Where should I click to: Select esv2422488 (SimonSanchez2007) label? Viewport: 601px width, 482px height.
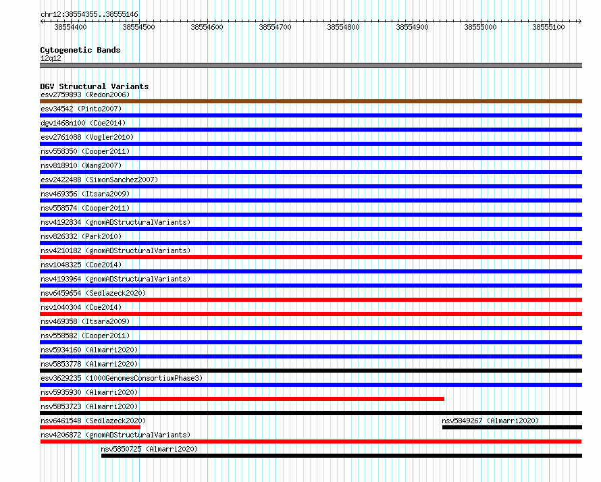click(99, 180)
